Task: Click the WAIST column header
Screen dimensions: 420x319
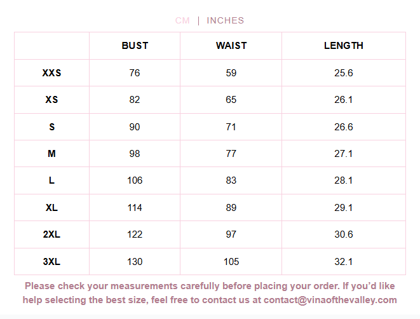Action: pyautogui.click(x=231, y=46)
